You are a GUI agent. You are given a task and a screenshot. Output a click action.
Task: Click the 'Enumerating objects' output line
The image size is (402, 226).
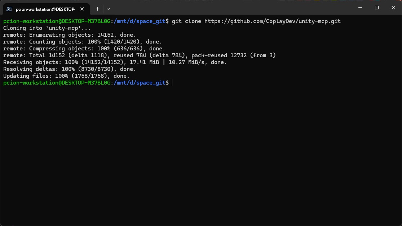69,35
